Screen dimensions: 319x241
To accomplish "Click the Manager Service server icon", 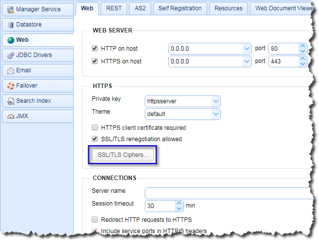I will click(x=11, y=10).
